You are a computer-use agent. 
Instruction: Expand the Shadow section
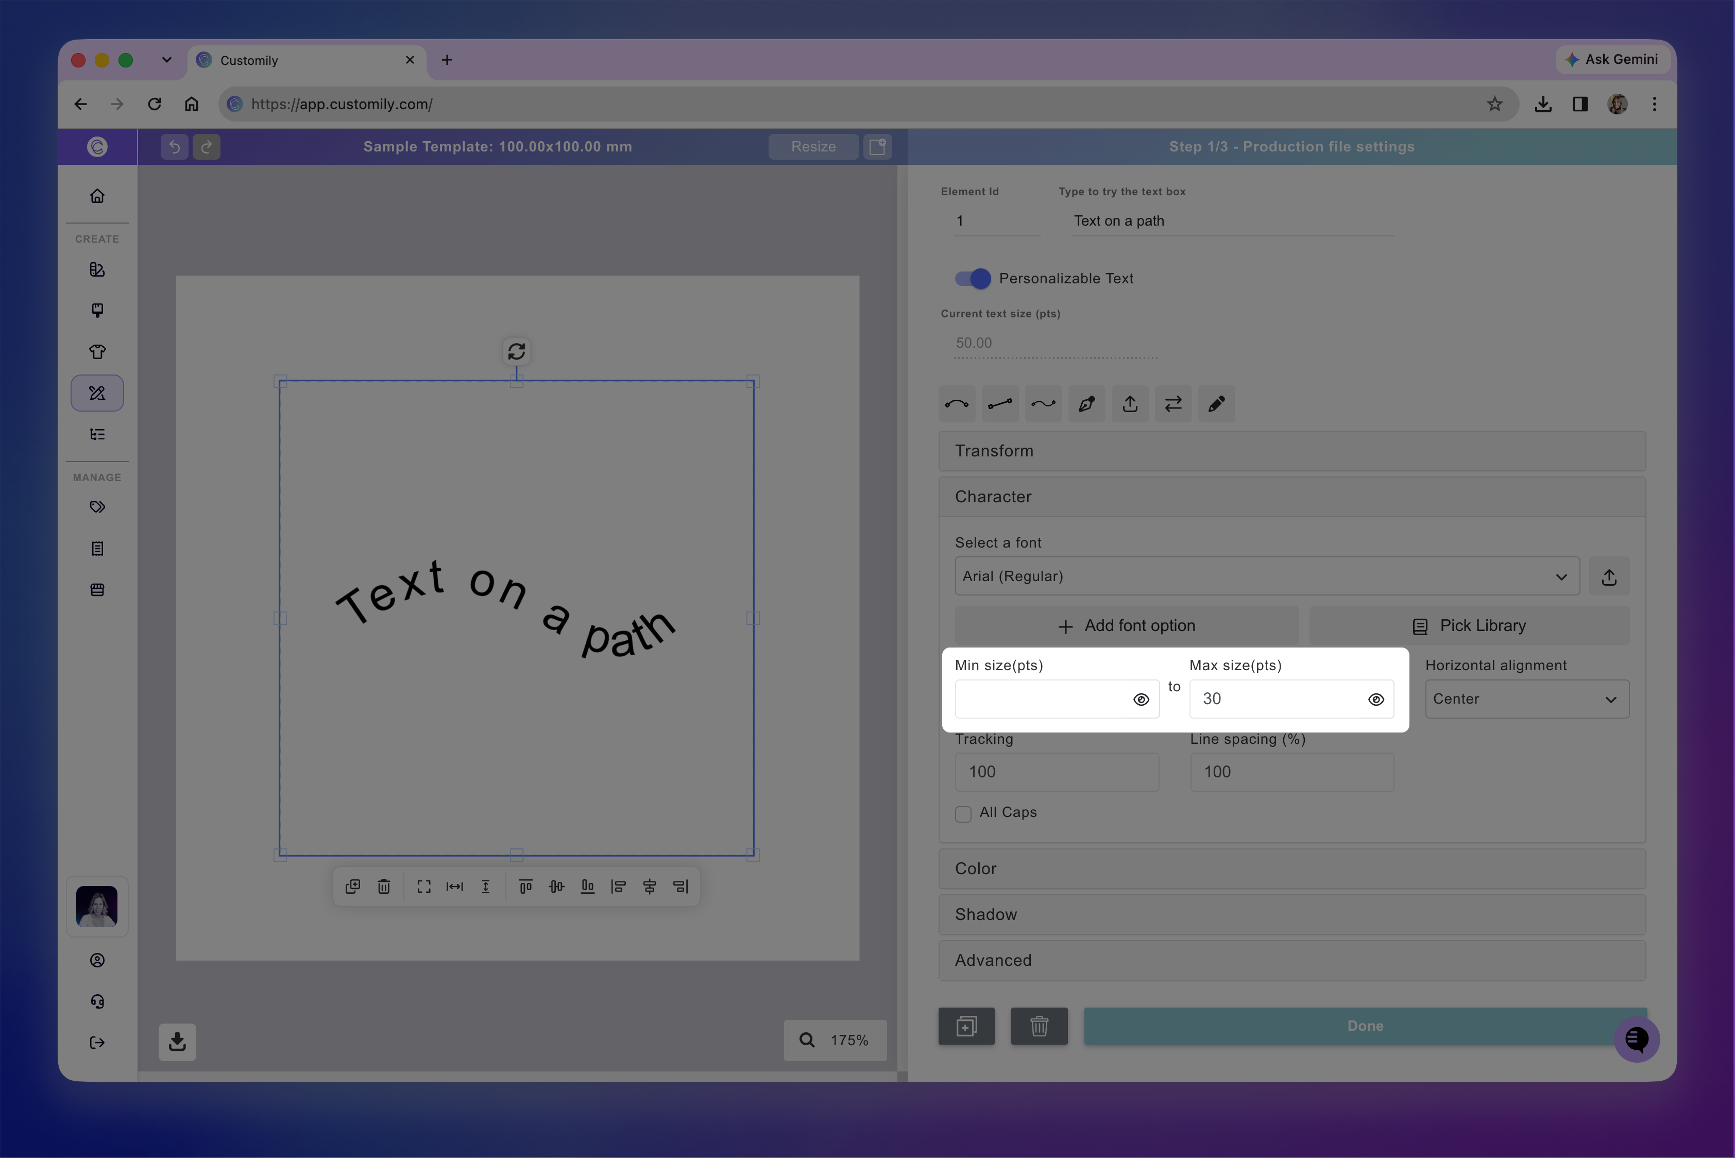(x=1292, y=914)
